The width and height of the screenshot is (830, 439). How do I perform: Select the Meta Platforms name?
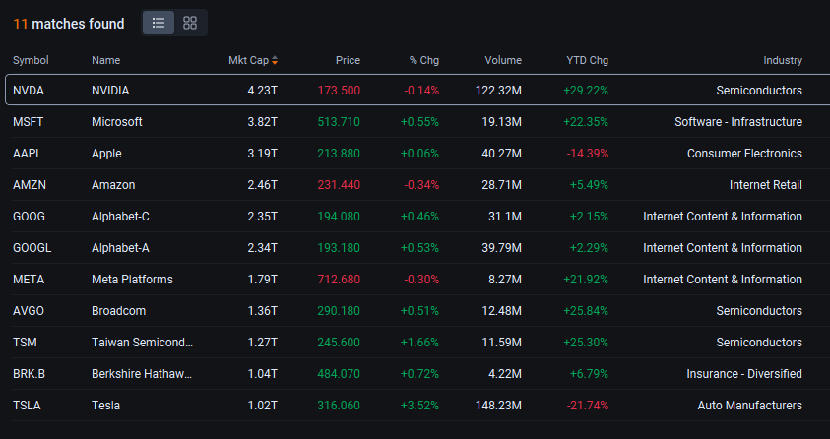(x=132, y=280)
